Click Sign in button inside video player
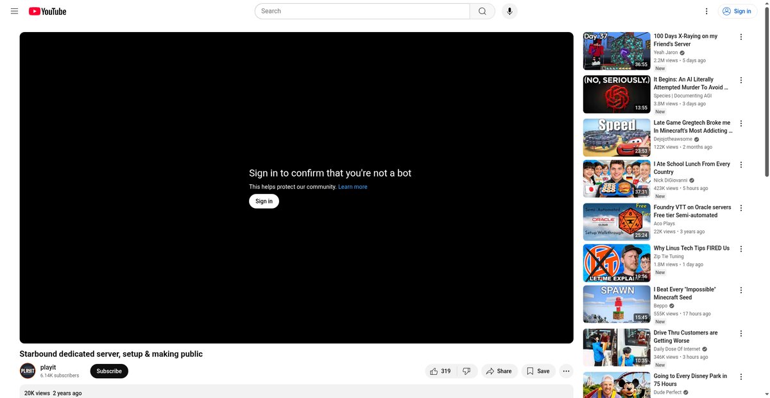 point(264,201)
